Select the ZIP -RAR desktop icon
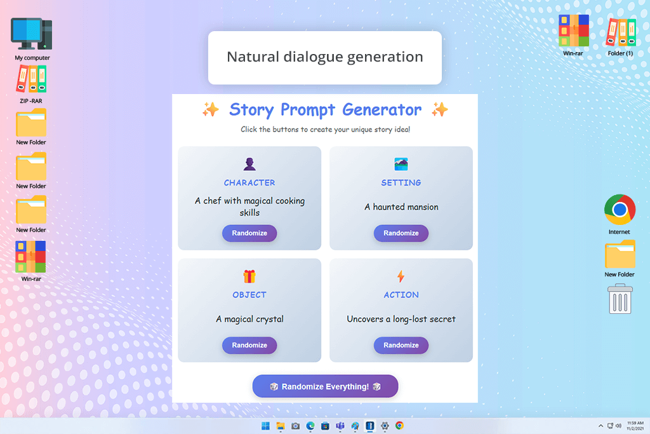The height and width of the screenshot is (434, 650). (31, 85)
